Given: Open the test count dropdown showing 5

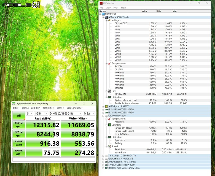Looking at the screenshot, I should point(29,113).
